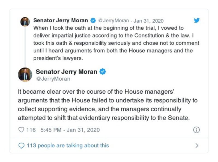Viewport: 218px width, 162px height.
Task: Click the blue speech bubble reply icon
Action: coord(21,146)
